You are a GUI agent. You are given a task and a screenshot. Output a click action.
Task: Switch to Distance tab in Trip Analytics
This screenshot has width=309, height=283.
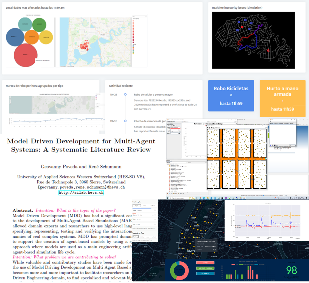coord(153,205)
